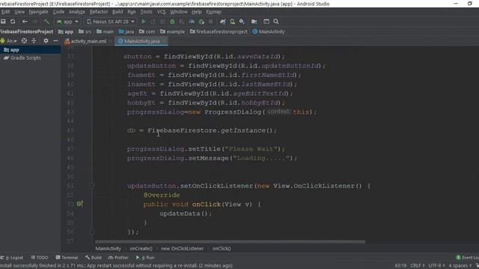Open the Refactor menu
Viewport: 479px width, 269px height.
coord(99,12)
